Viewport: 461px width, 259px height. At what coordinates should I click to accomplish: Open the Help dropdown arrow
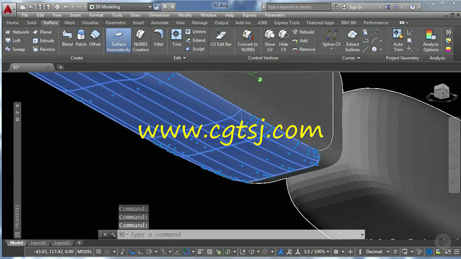tap(419, 7)
